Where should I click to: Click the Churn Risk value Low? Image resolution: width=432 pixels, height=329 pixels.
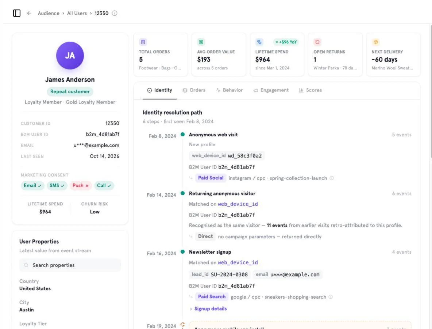pos(94,212)
